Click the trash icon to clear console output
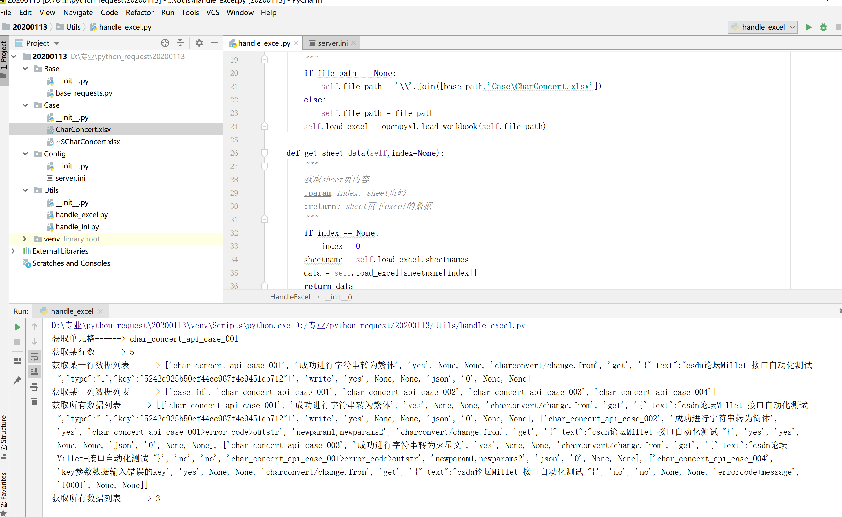842x517 pixels. click(x=34, y=401)
